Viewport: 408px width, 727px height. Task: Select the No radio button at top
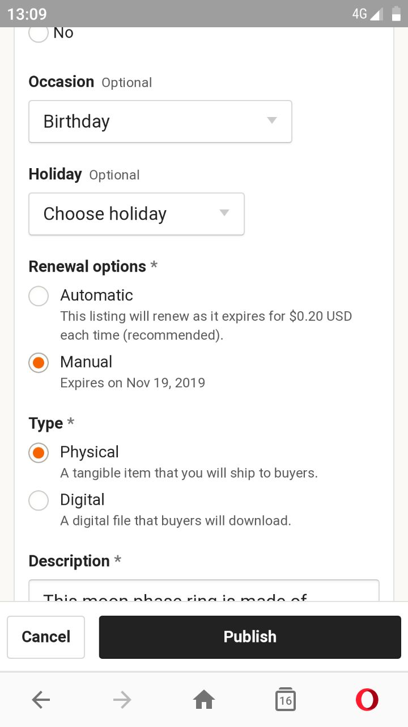(39, 33)
